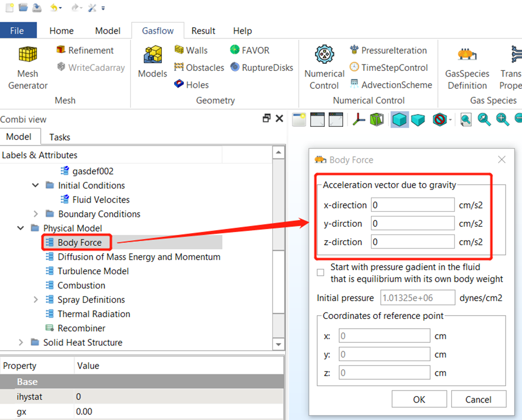
Task: Collapse the Initial Conditions tree node
Action: pyautogui.click(x=35, y=185)
